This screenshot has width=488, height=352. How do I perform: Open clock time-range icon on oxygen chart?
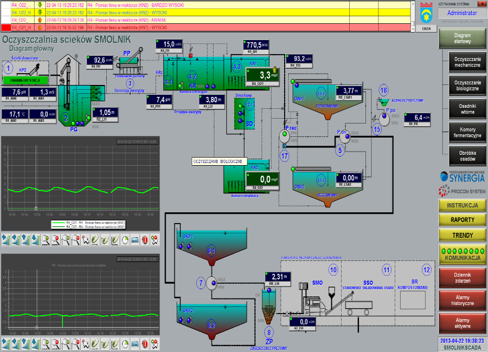tap(125, 240)
